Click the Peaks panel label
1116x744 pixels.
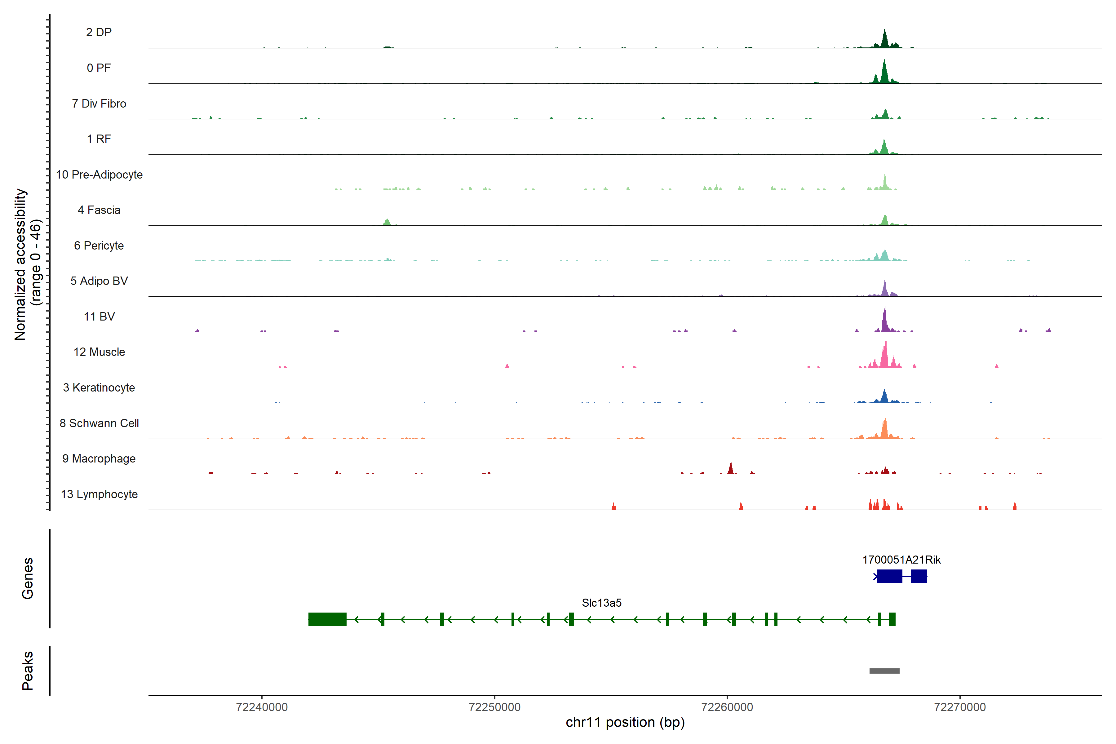(x=28, y=671)
